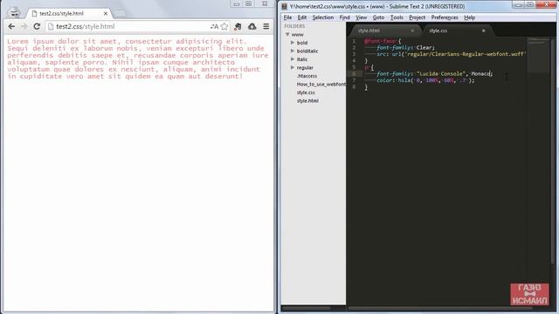This screenshot has height=314, width=559.
Task: Open the Project menu
Action: pyautogui.click(x=418, y=17)
